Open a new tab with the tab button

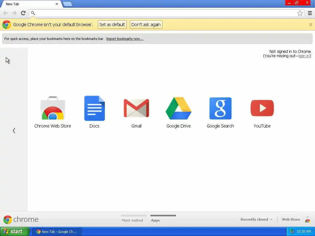[x=67, y=4]
